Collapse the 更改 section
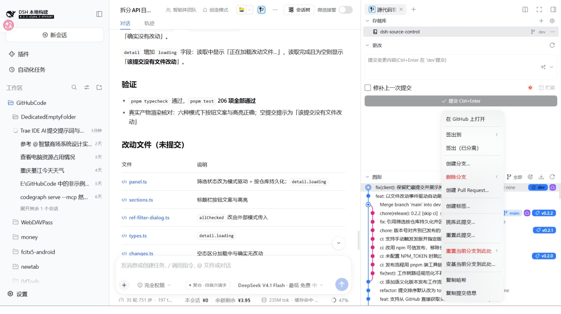 (367, 45)
